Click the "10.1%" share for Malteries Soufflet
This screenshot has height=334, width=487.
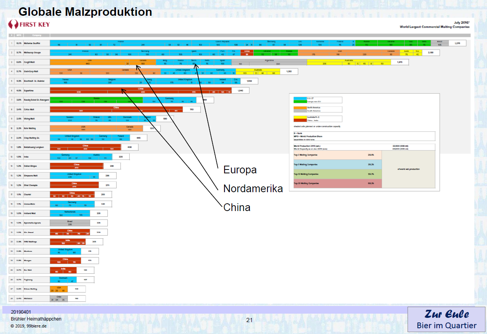[18, 43]
